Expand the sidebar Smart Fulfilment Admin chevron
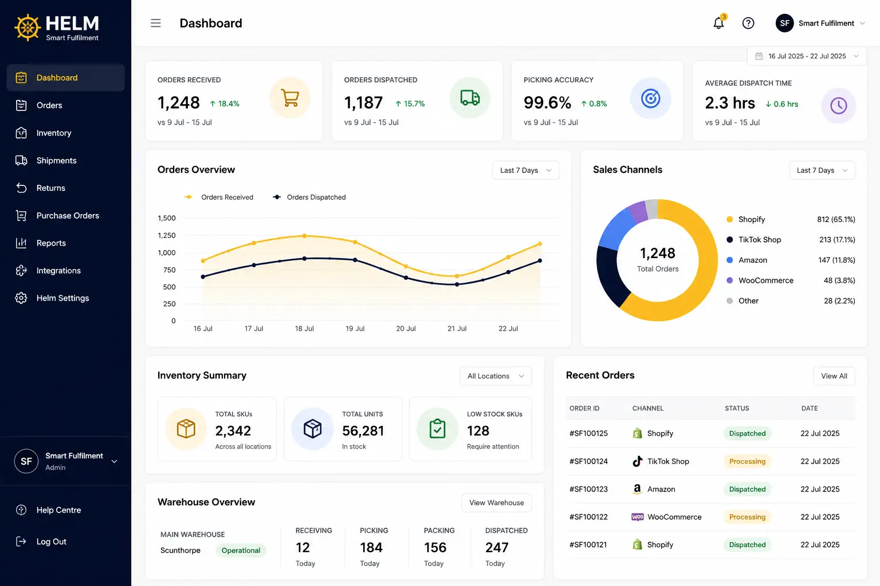 (x=115, y=461)
